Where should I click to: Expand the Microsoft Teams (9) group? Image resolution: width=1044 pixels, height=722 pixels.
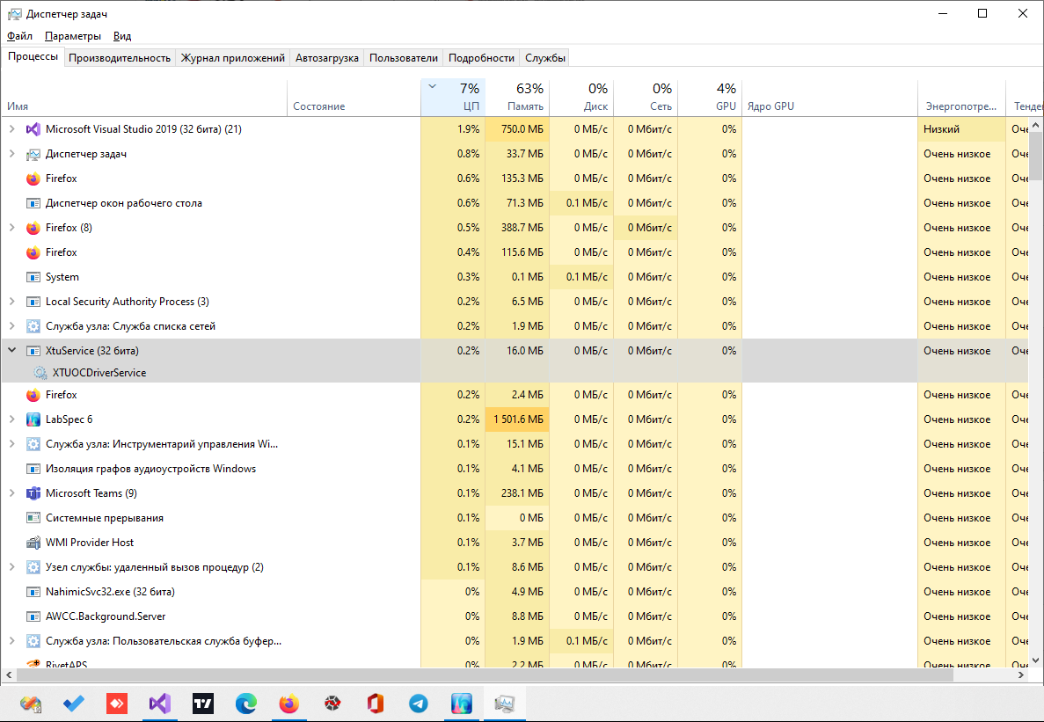point(11,493)
